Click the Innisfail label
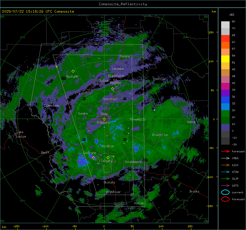Screen dimensions: 246x230 pyautogui.click(x=110, y=99)
